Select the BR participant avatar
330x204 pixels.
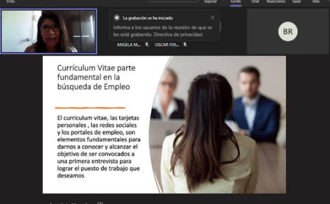coord(288,31)
